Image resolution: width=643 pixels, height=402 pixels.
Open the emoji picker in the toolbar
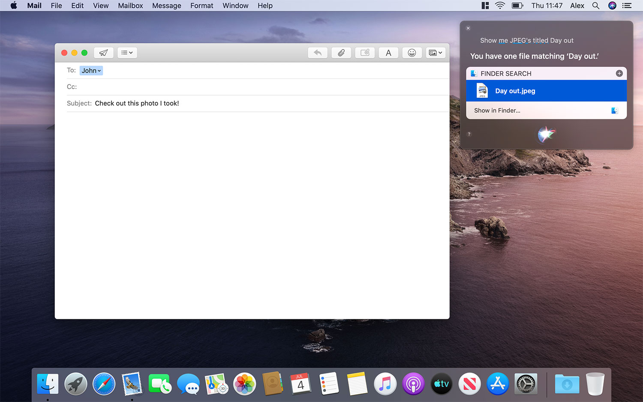click(x=412, y=52)
